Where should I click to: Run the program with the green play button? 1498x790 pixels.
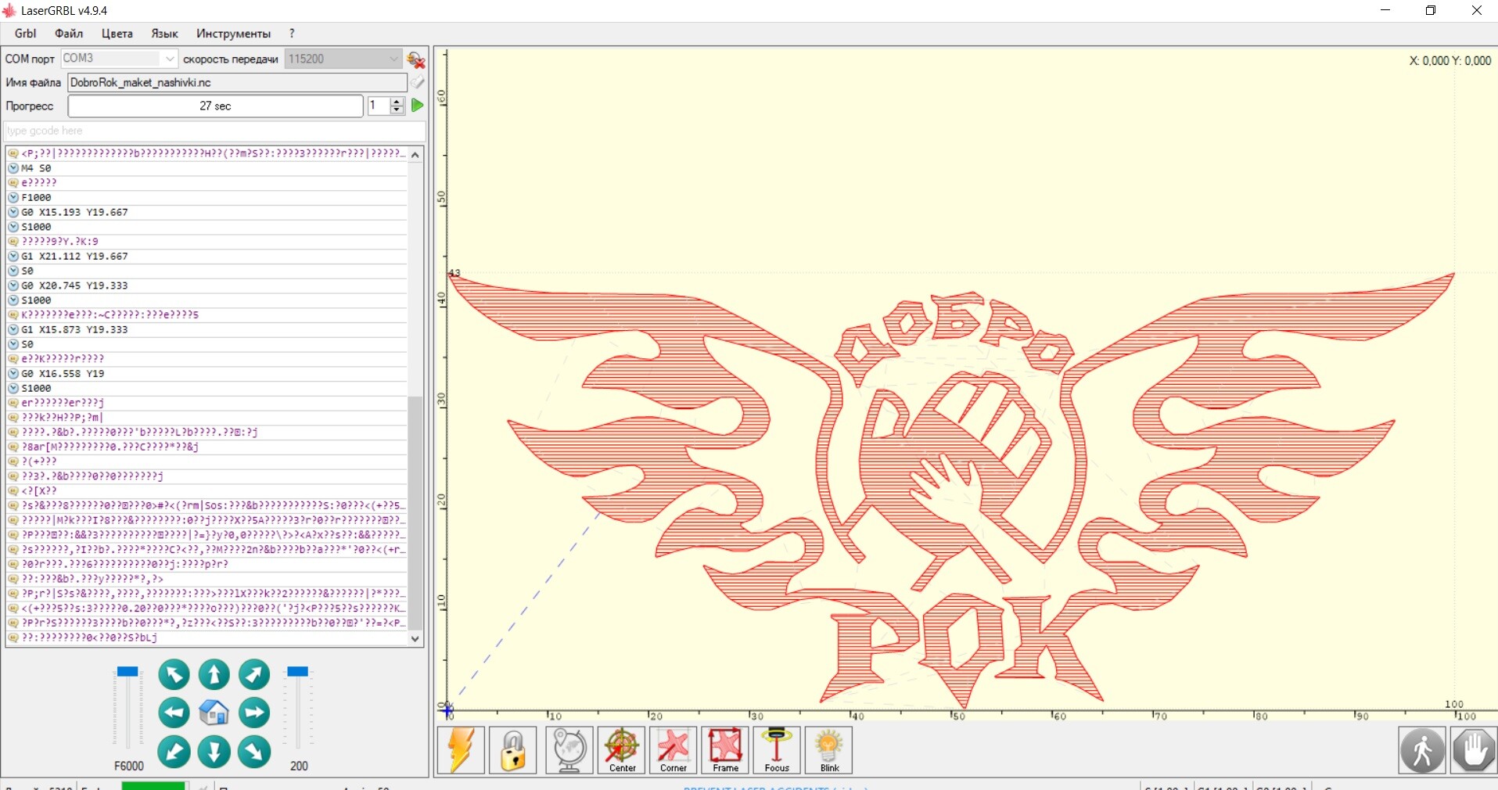coord(418,106)
